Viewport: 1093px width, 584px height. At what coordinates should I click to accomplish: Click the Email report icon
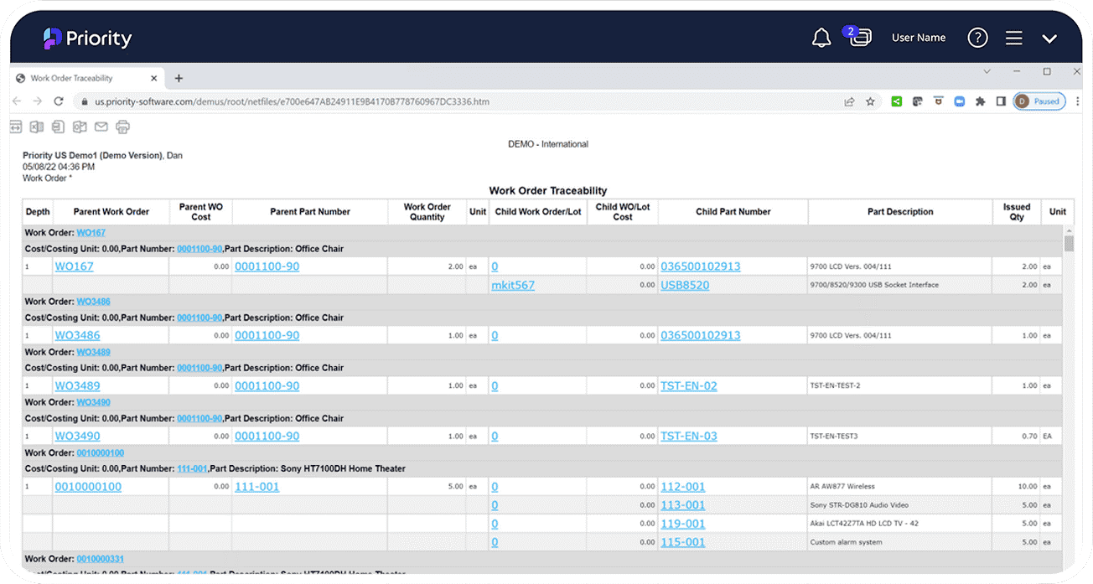[101, 126]
